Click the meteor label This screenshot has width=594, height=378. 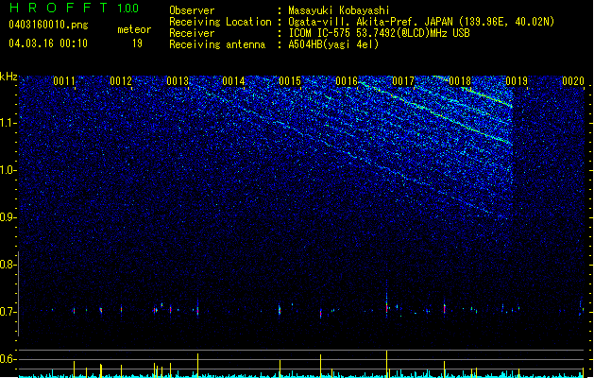click(134, 29)
